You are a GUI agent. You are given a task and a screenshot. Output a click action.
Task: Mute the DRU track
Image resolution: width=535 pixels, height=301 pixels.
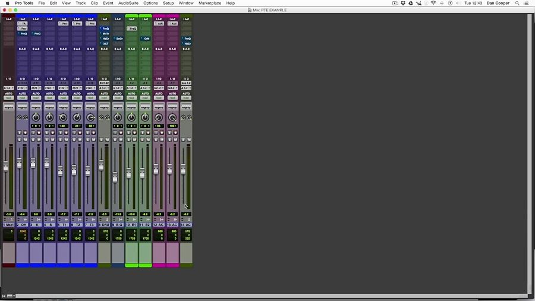[107, 139]
